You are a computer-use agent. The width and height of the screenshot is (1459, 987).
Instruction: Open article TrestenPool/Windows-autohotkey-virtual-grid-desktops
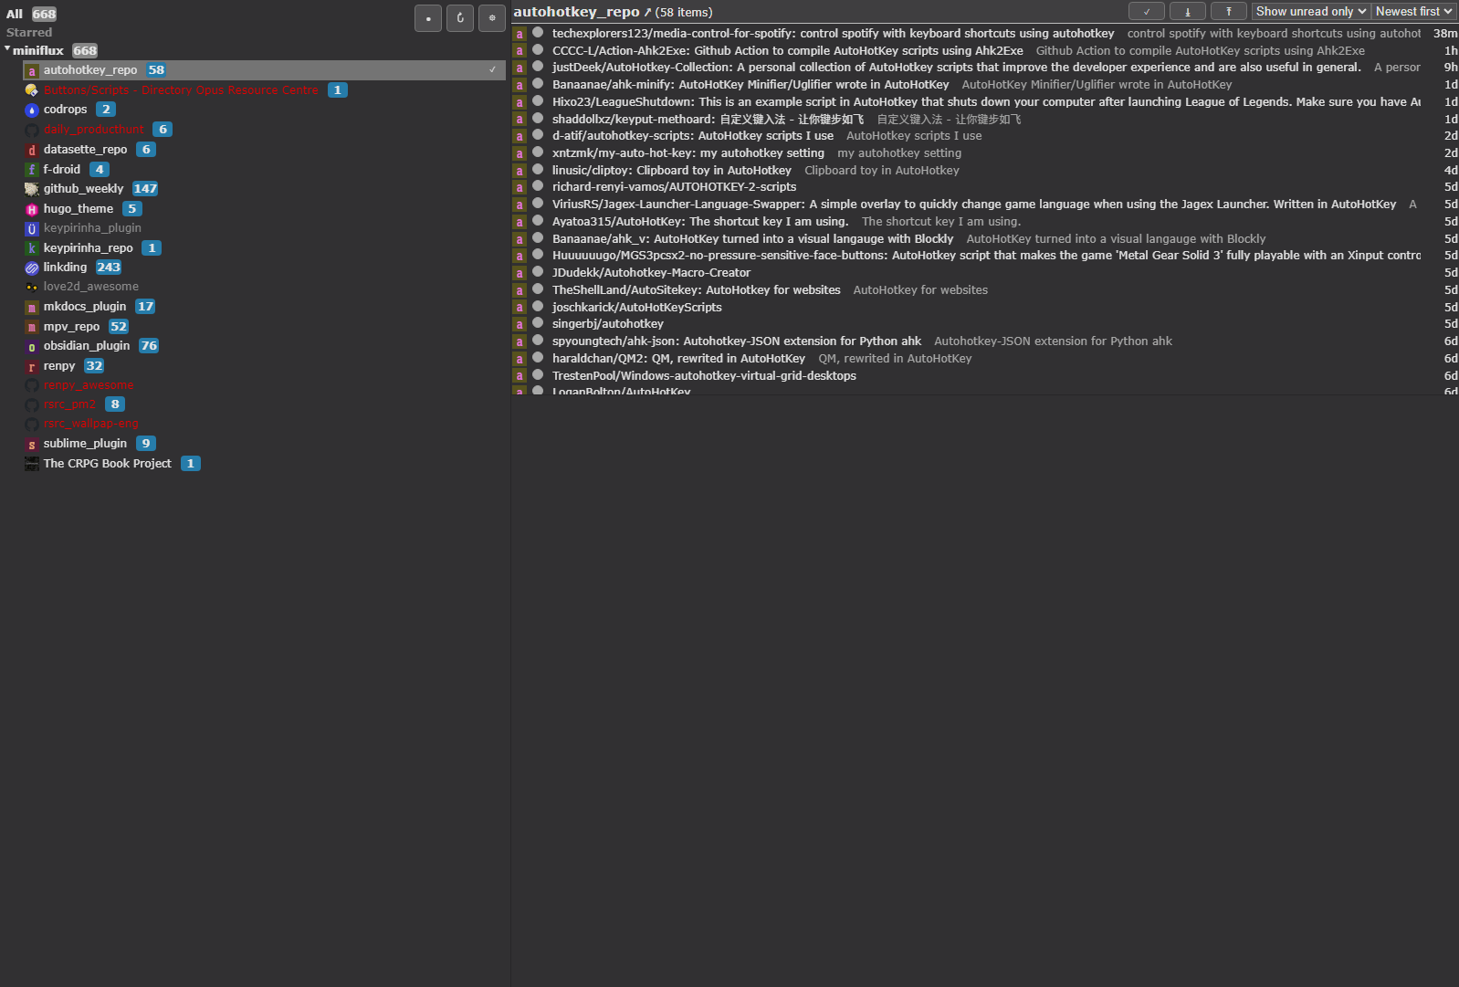click(704, 376)
